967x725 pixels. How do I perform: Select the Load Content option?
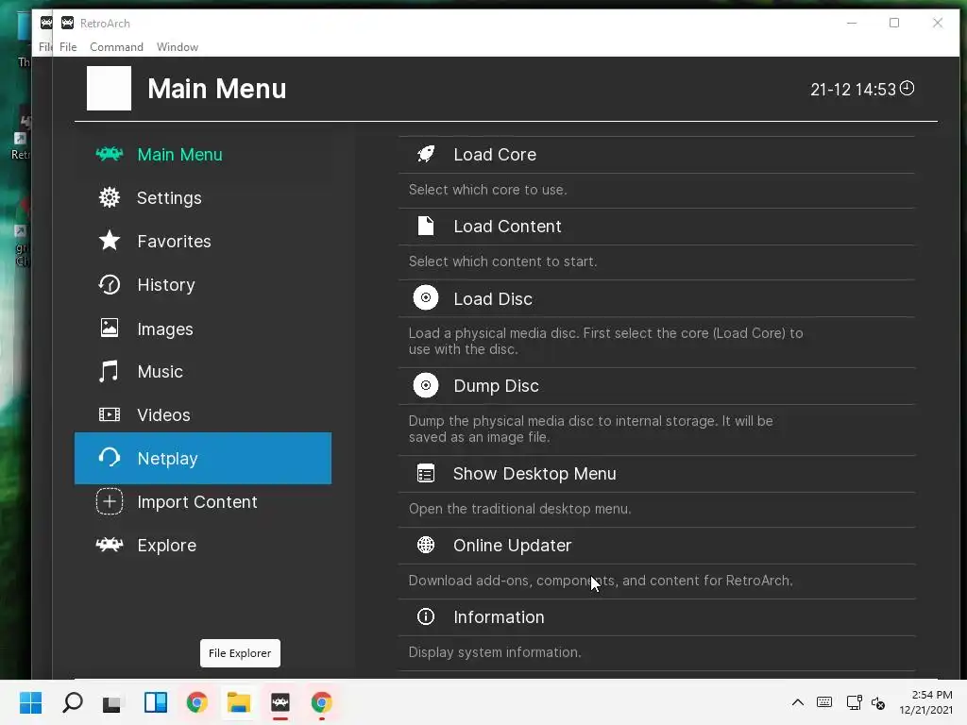[657, 227]
